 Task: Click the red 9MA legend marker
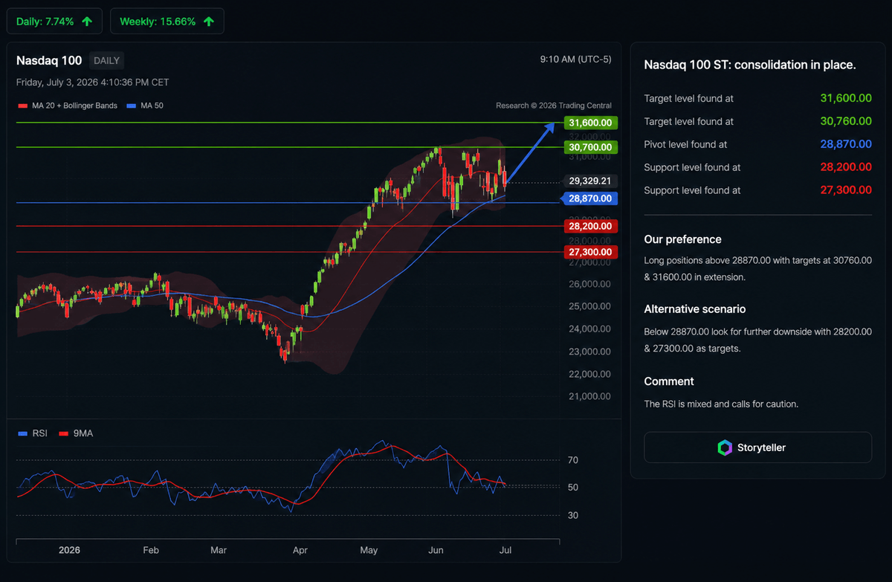pos(62,433)
